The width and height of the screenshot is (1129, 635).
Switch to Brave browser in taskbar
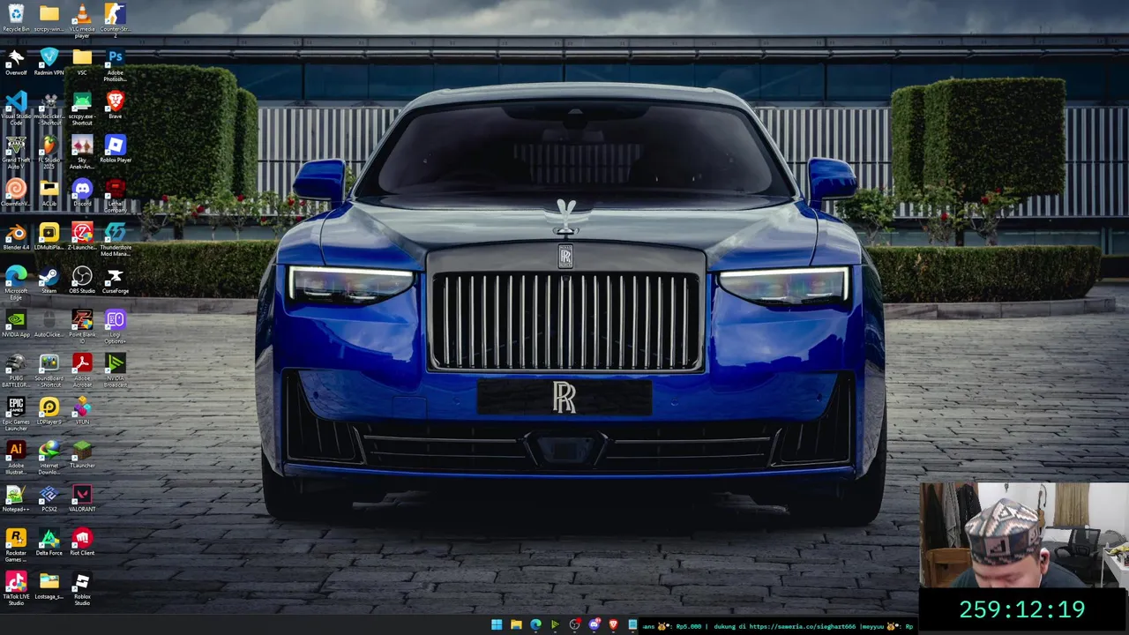[613, 625]
